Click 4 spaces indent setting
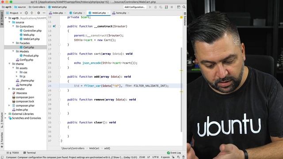The image size is (283, 159). pos(165,157)
